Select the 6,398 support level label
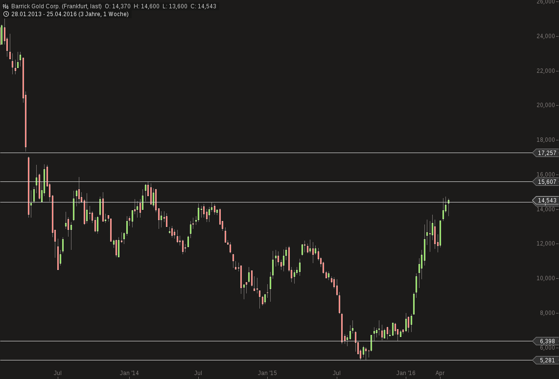 [x=546, y=341]
